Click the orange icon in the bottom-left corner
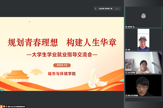The height and width of the screenshot is (108, 163). (x=2, y=106)
